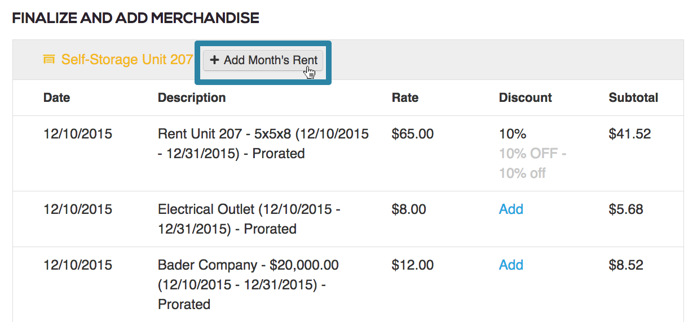
Task: Click the $5.68 subtotal amount
Action: point(626,209)
